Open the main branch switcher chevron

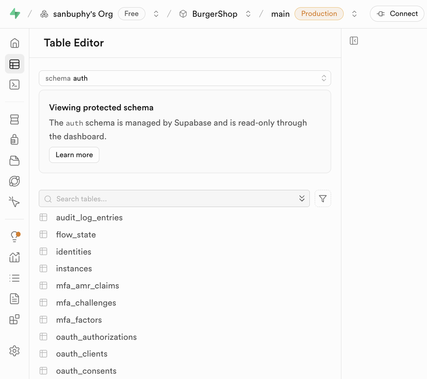(354, 14)
